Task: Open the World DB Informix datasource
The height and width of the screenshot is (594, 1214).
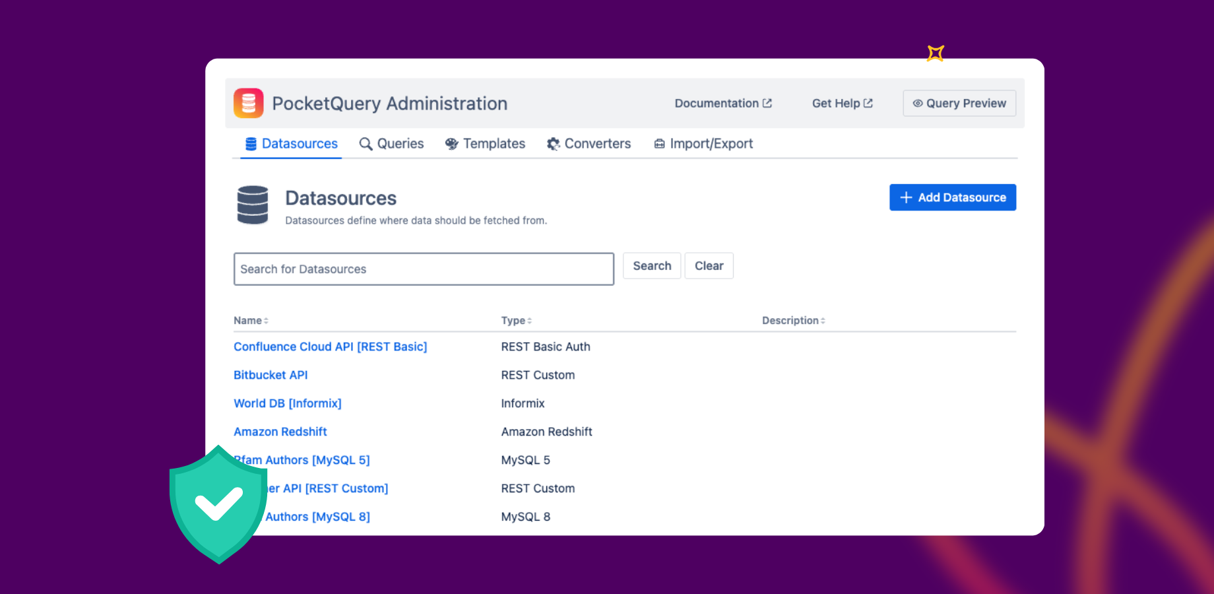Action: [288, 403]
